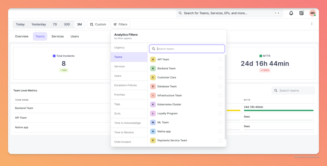Image resolution: width=327 pixels, height=166 pixels.
Task: Set time range to 30D
Action: tap(67, 24)
